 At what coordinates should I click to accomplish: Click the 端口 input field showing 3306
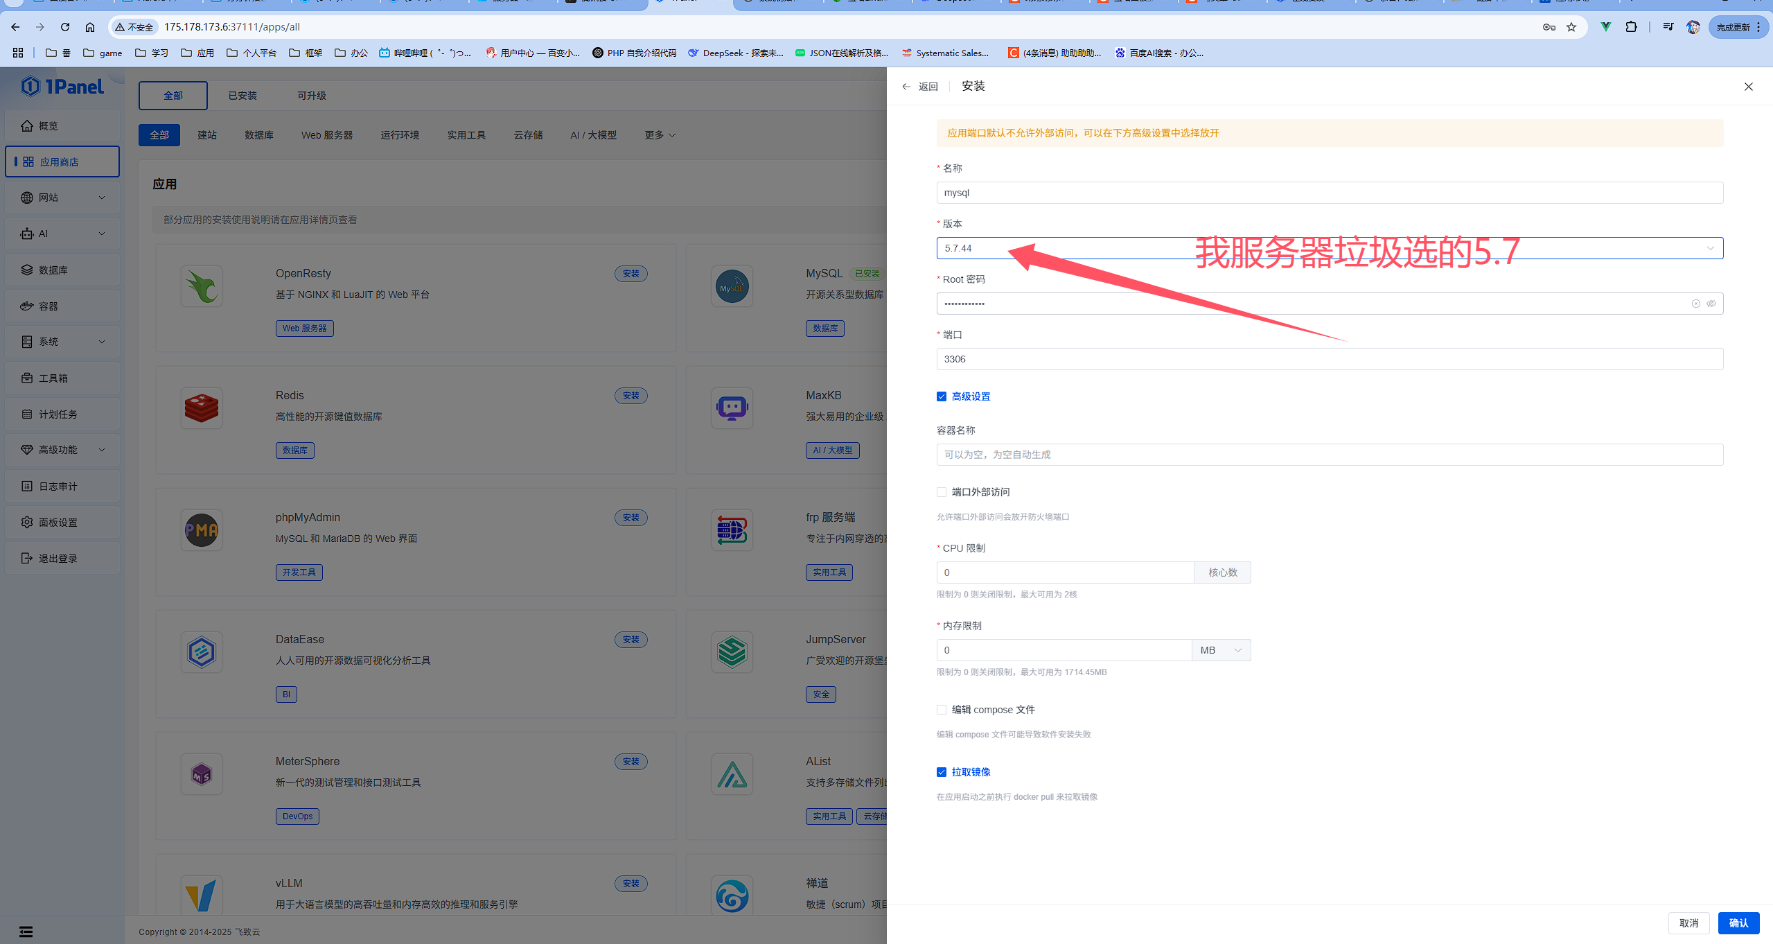[1329, 359]
